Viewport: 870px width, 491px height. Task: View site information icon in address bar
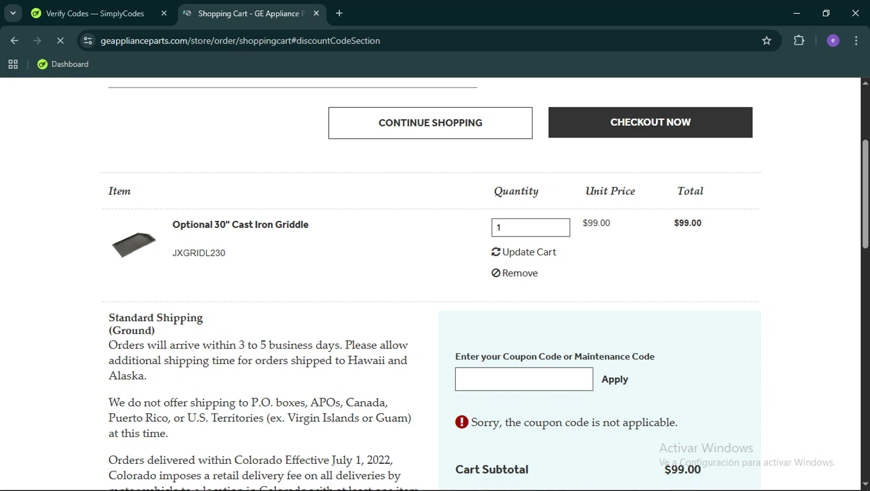tap(88, 41)
